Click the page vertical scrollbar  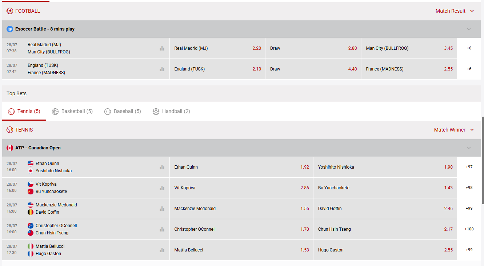coord(482,160)
